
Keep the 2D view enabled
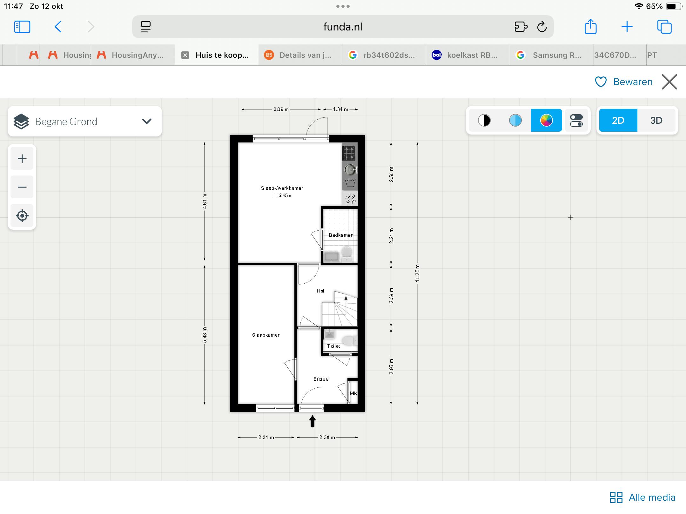click(x=618, y=120)
